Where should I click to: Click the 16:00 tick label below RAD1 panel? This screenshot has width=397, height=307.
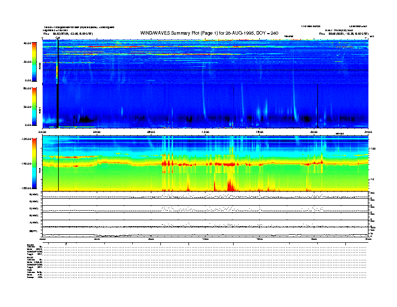pyautogui.click(x=260, y=132)
